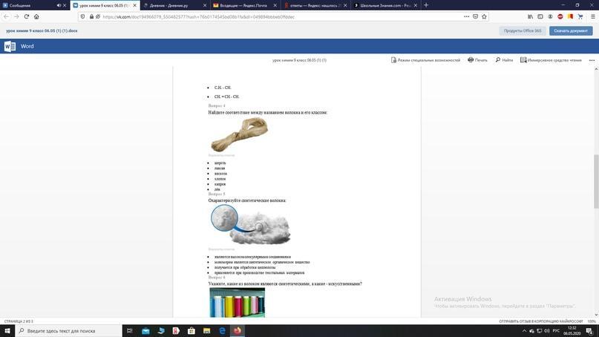Open the Word viewer more-options ellipsis
Image resolution: width=599 pixels, height=337 pixels.
click(x=592, y=60)
